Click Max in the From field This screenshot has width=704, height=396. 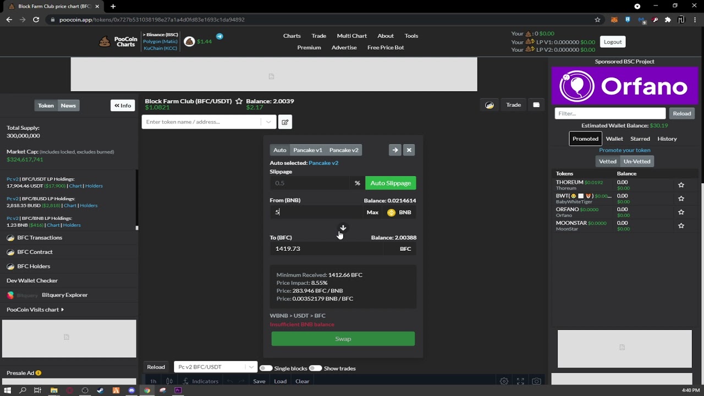pos(372,212)
